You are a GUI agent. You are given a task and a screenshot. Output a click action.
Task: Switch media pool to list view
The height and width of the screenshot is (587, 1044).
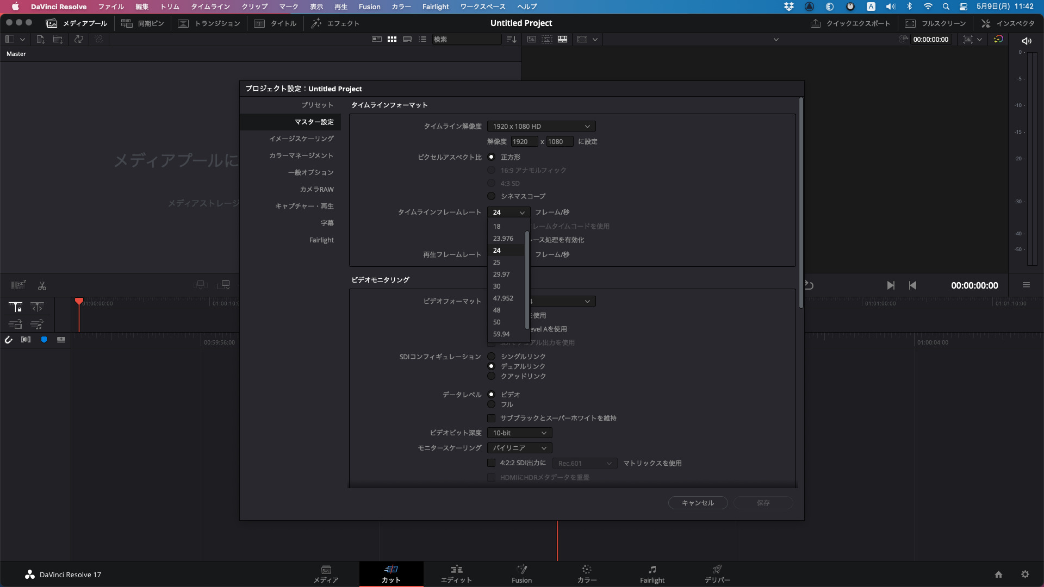click(x=422, y=39)
